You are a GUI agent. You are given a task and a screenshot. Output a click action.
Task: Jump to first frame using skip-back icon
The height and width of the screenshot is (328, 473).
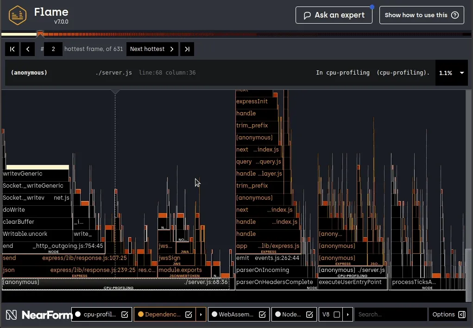point(12,49)
